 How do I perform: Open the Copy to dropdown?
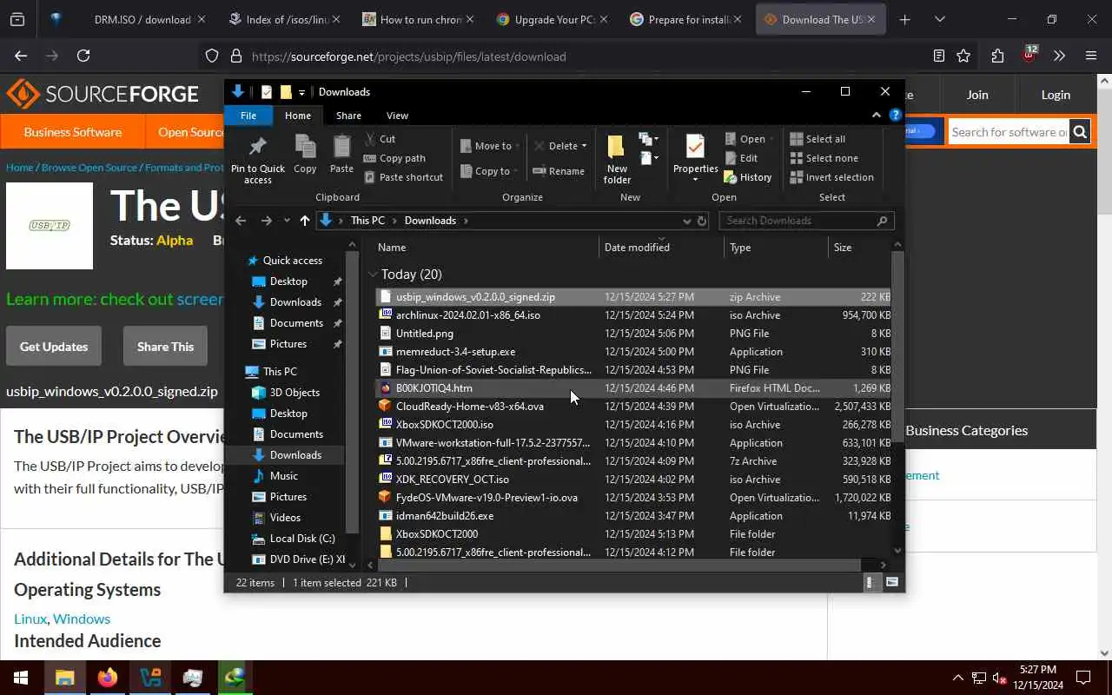pos(490,171)
